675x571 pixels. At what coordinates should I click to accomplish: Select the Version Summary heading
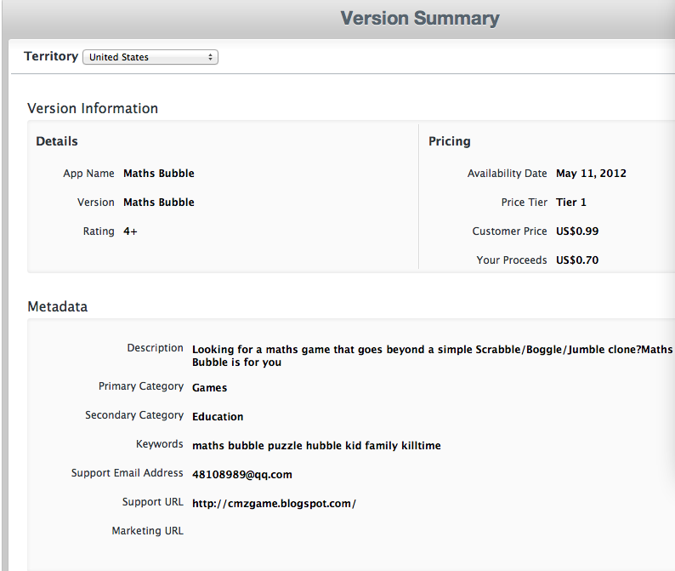click(x=420, y=19)
